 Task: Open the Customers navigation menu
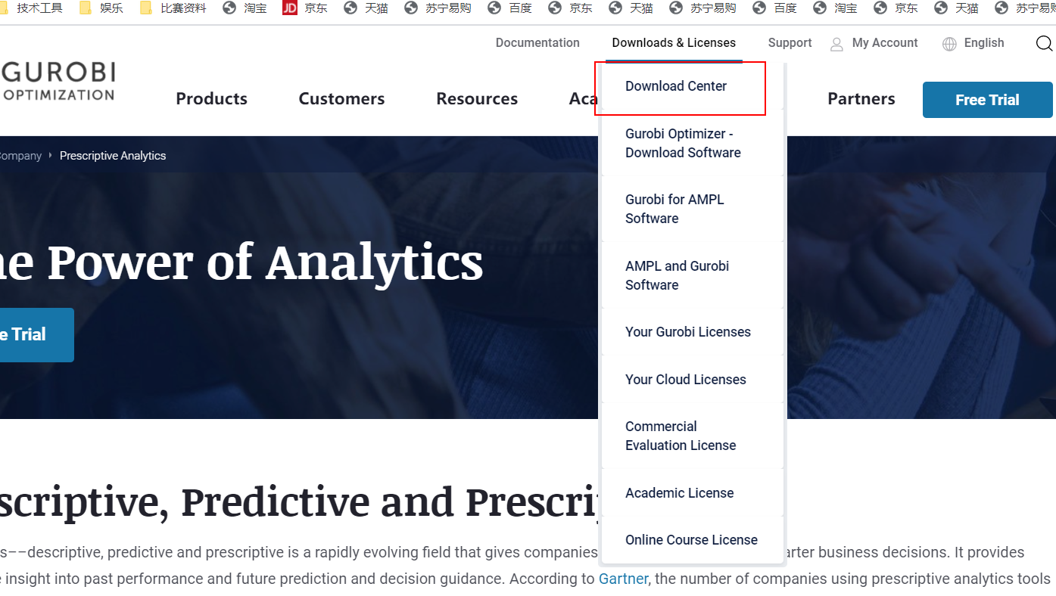(341, 98)
